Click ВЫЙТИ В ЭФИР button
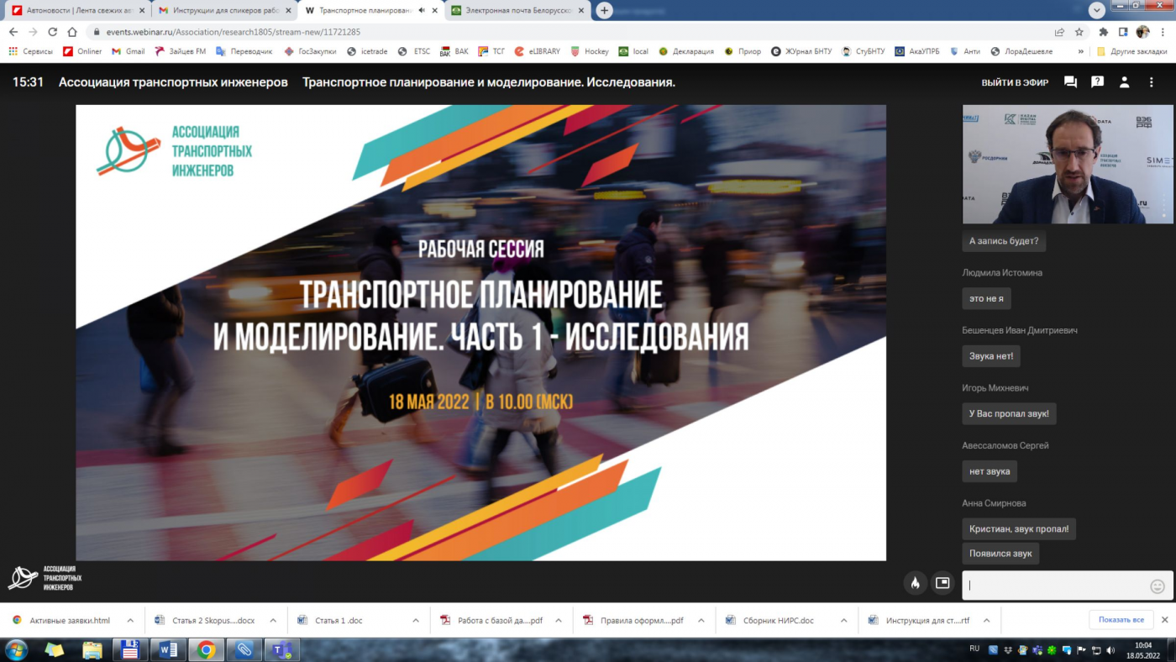The height and width of the screenshot is (662, 1176). click(1016, 82)
